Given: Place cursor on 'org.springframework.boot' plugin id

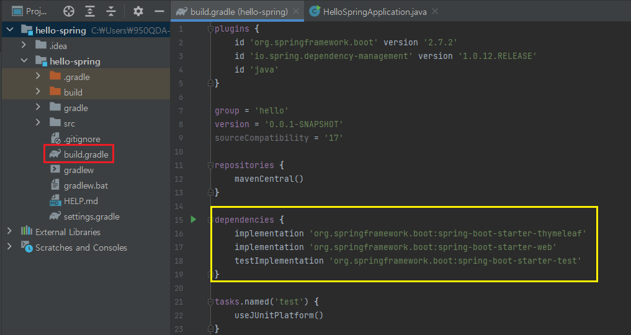Looking at the screenshot, I should click(313, 42).
